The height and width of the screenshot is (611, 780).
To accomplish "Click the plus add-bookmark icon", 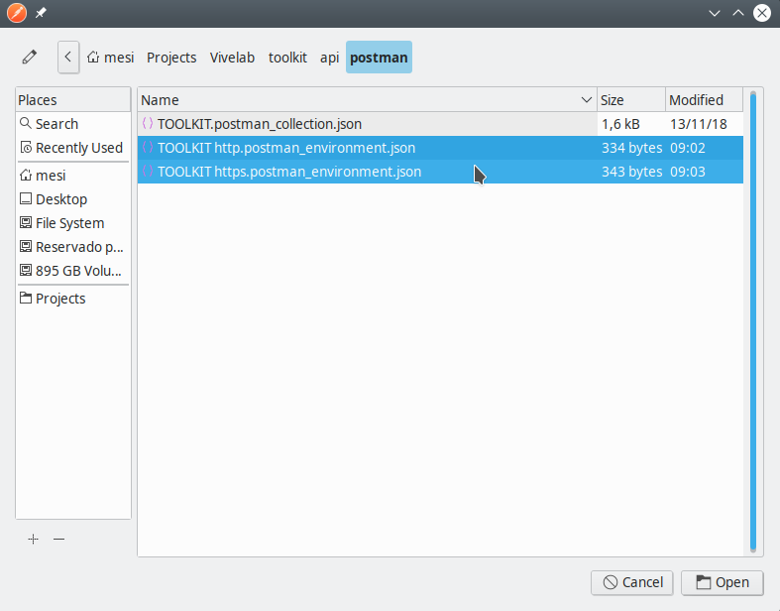I will (34, 539).
